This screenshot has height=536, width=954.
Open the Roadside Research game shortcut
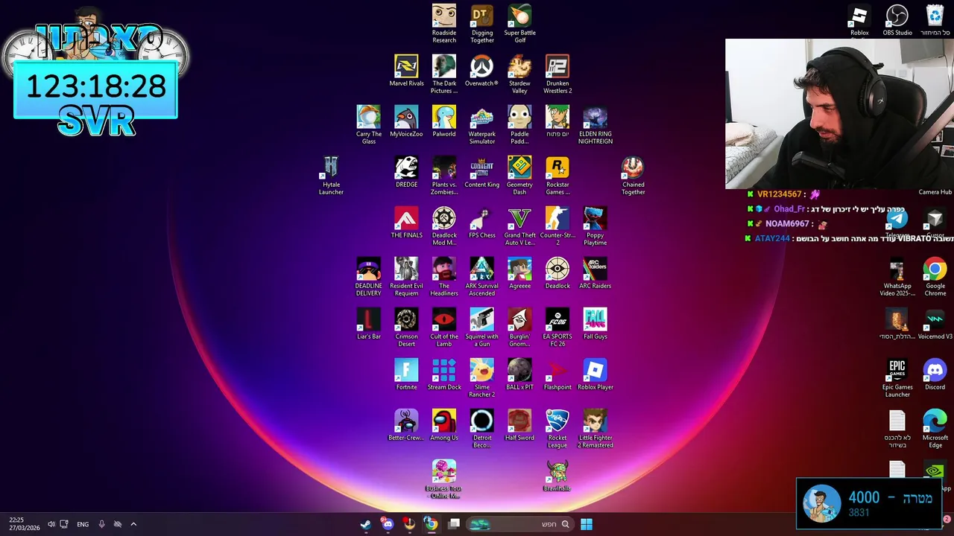pyautogui.click(x=444, y=24)
